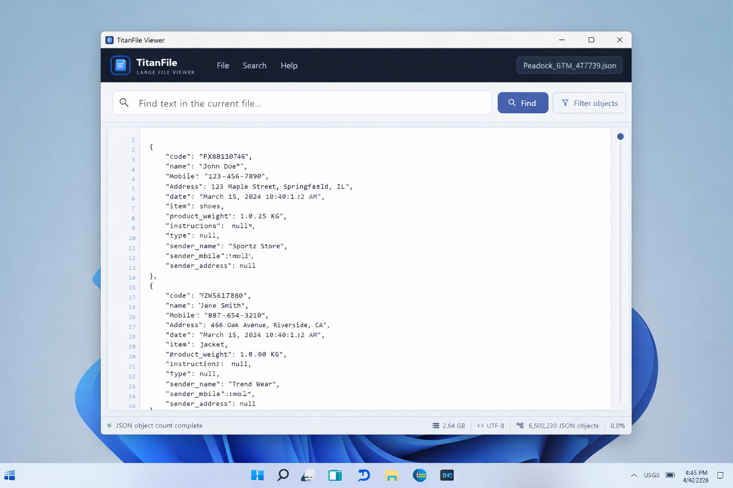
Task: Click the TitanFile logo icon
Action: [120, 65]
